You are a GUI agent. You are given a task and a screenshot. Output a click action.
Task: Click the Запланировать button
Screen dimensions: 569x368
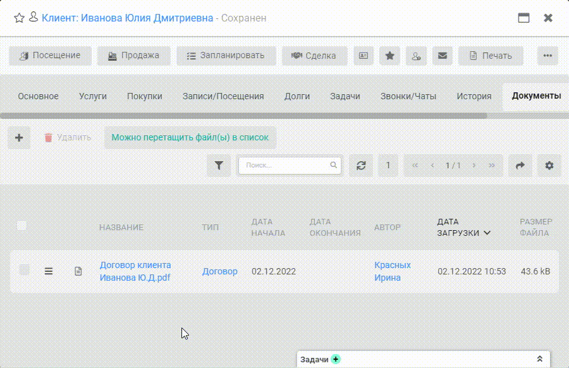(x=226, y=56)
